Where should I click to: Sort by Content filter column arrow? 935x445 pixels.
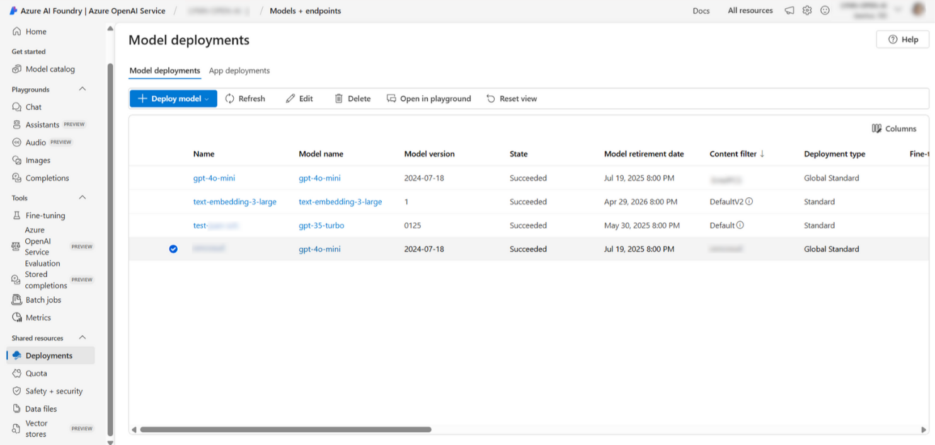762,154
